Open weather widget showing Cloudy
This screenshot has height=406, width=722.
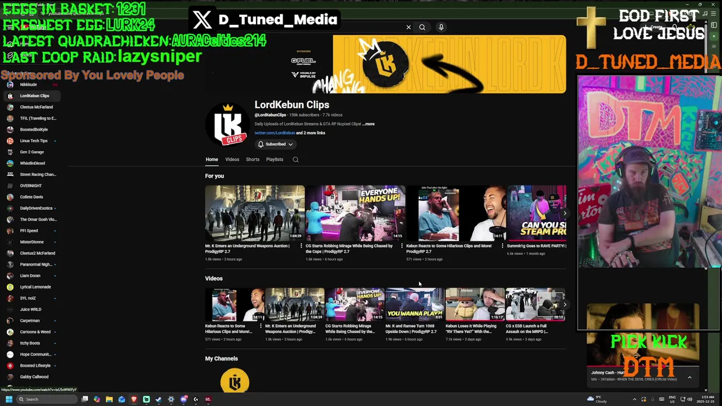tap(598, 399)
